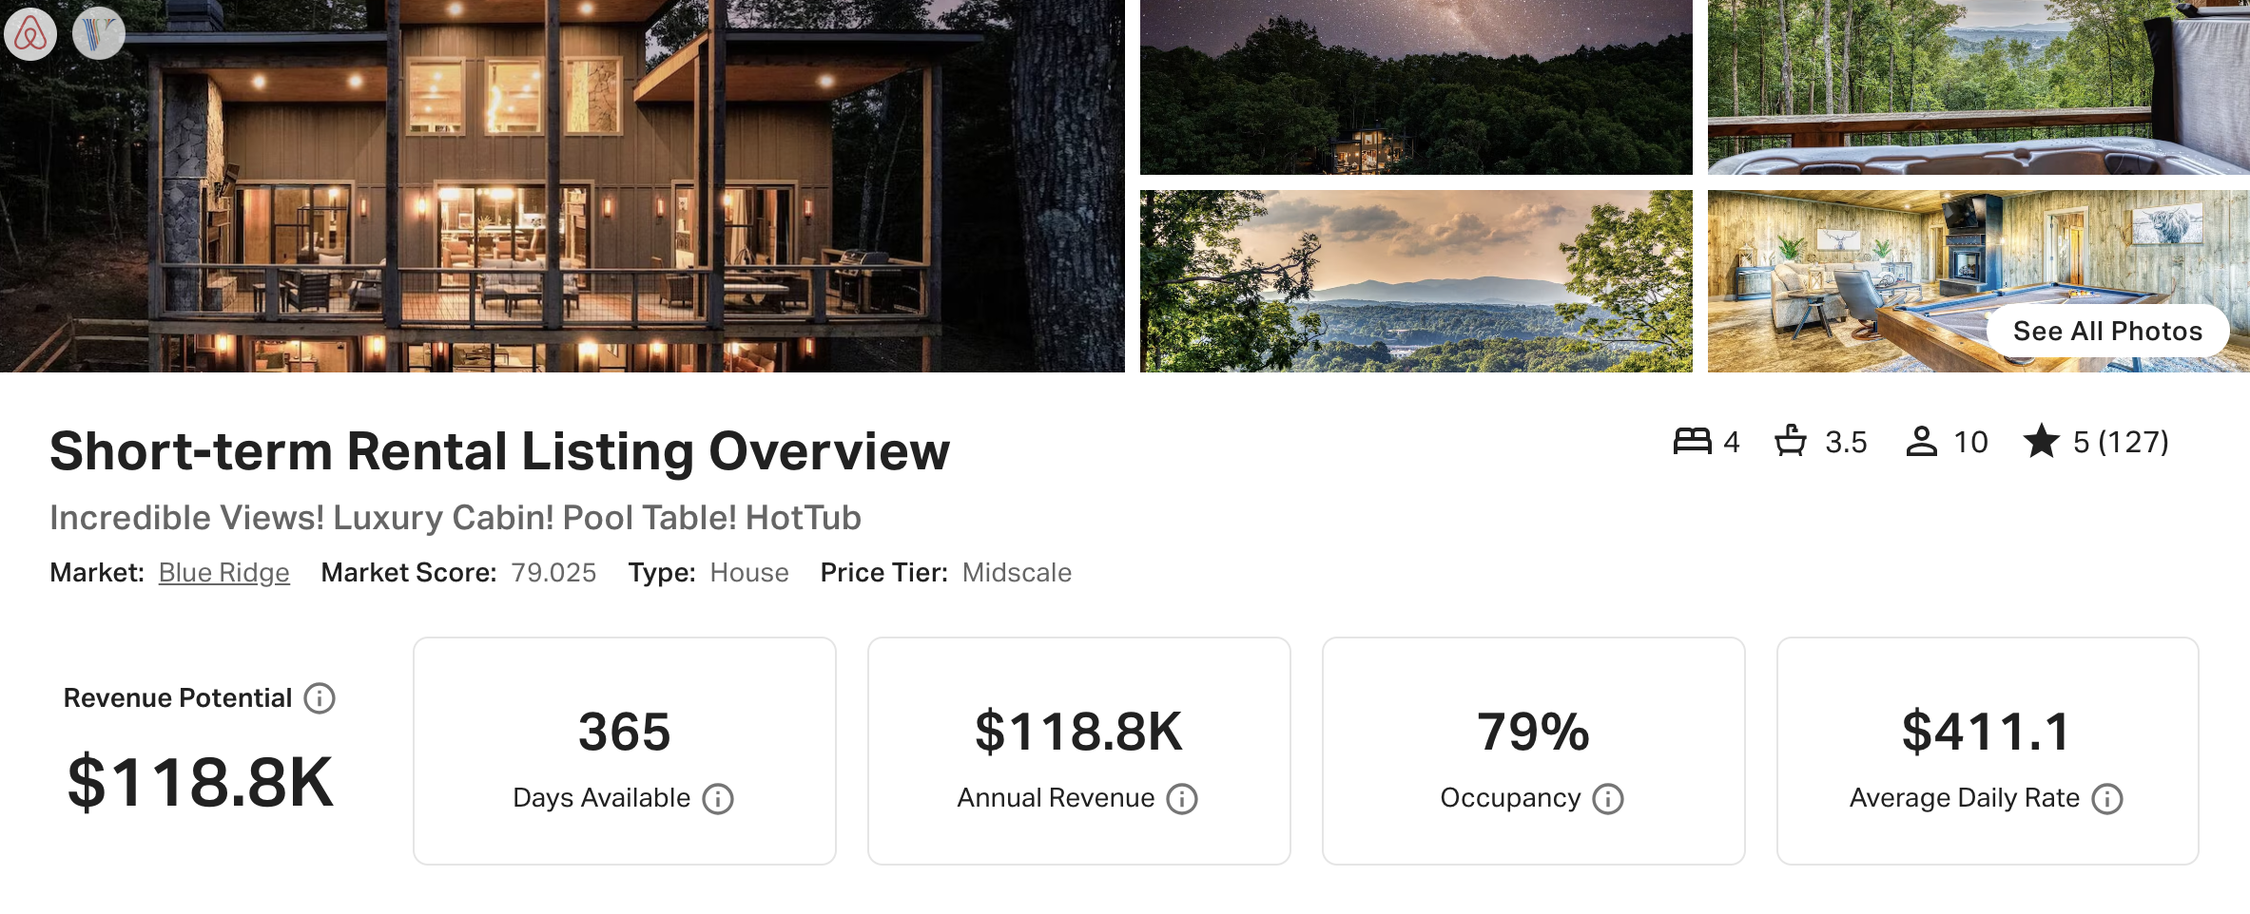Click the guests person icon
The width and height of the screenshot is (2250, 914).
pos(1922,441)
